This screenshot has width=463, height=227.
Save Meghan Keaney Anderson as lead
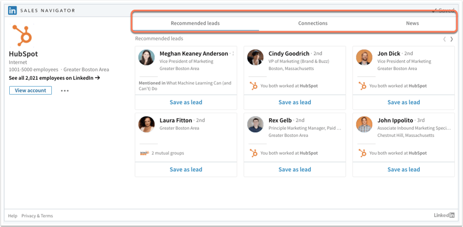pos(186,102)
